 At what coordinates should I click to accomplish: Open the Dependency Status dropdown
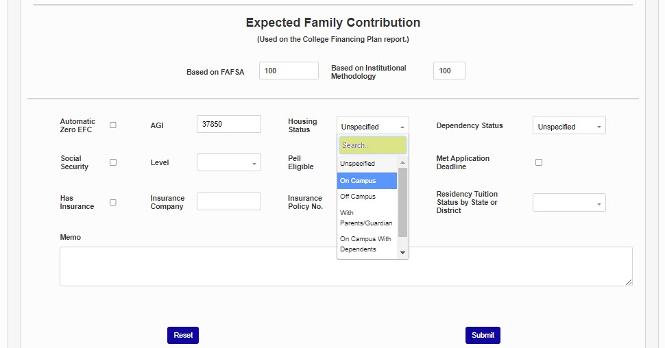[569, 126]
